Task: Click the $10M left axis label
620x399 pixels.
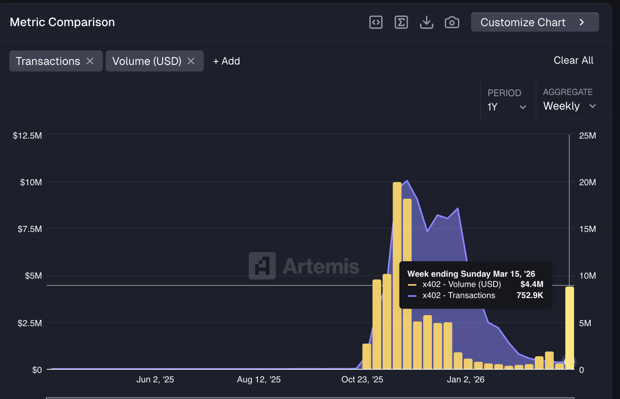Action: coord(31,182)
